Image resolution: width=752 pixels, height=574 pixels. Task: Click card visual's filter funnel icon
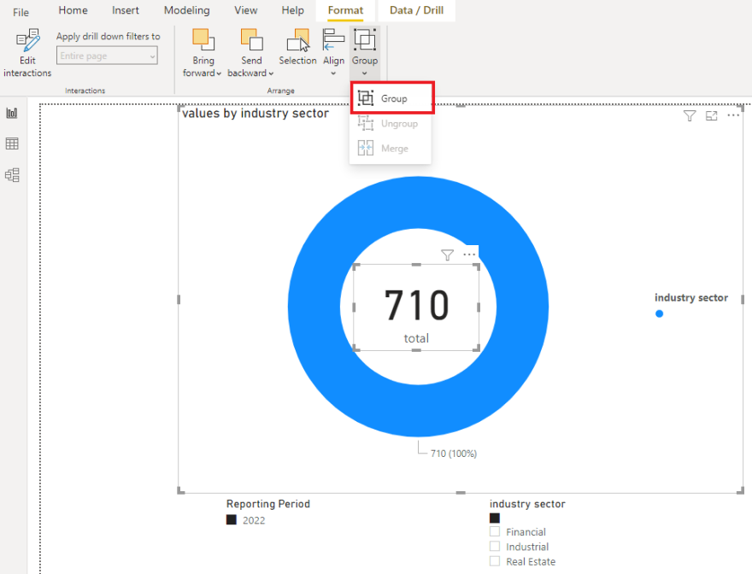(x=447, y=255)
